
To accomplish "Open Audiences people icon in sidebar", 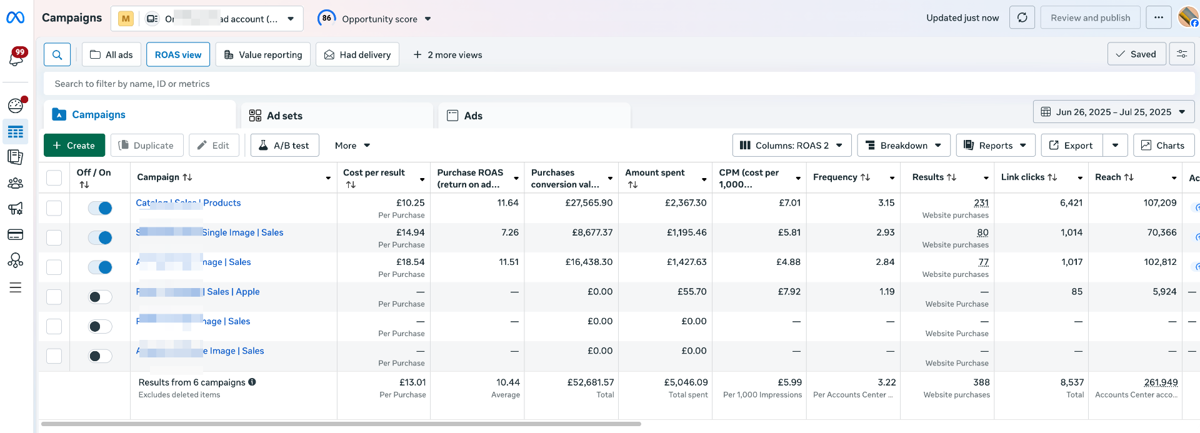I will pyautogui.click(x=16, y=183).
